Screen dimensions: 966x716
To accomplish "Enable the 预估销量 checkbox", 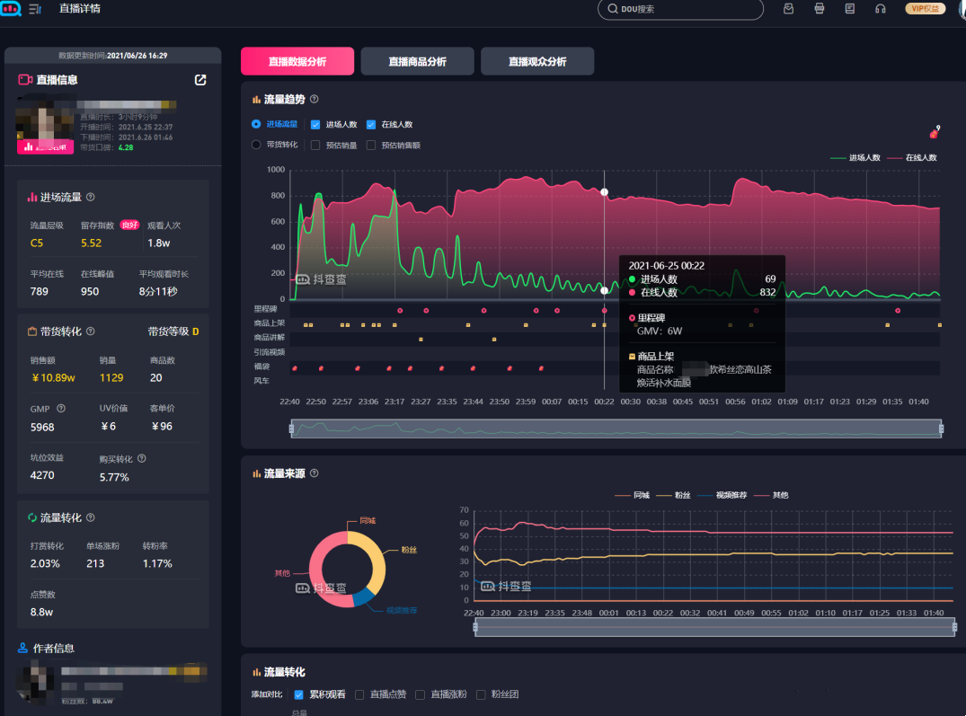I will point(315,145).
